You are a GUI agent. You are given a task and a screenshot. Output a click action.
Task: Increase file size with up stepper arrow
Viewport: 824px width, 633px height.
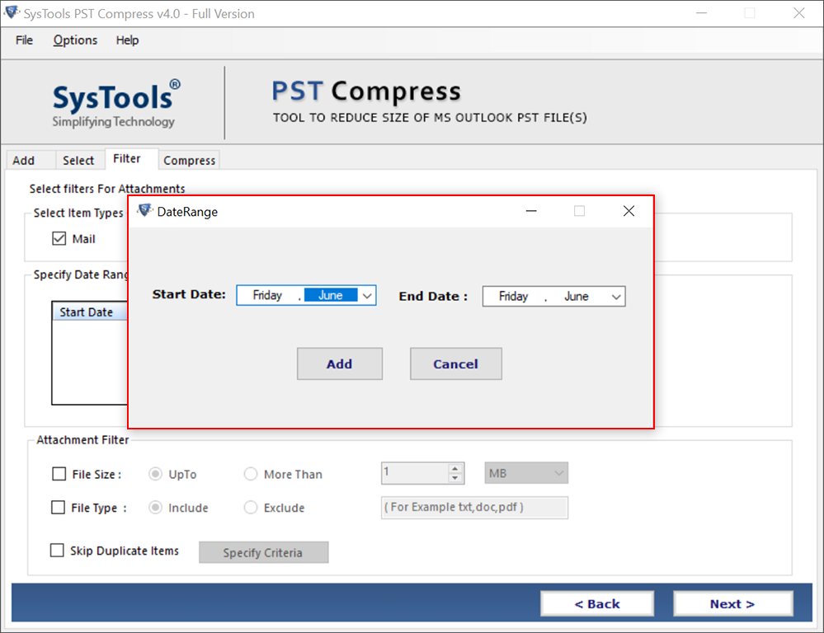(455, 468)
